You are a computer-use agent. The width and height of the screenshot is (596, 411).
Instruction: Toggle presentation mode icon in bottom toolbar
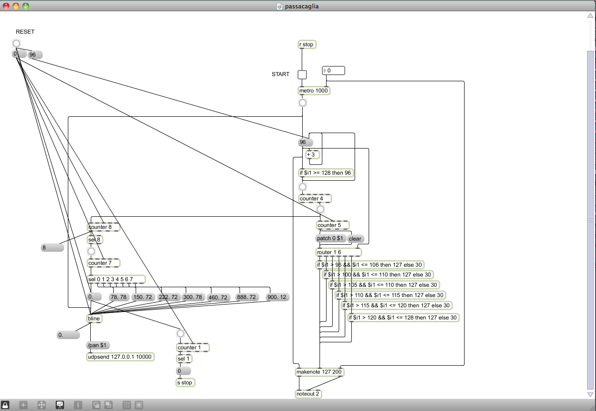pos(60,405)
